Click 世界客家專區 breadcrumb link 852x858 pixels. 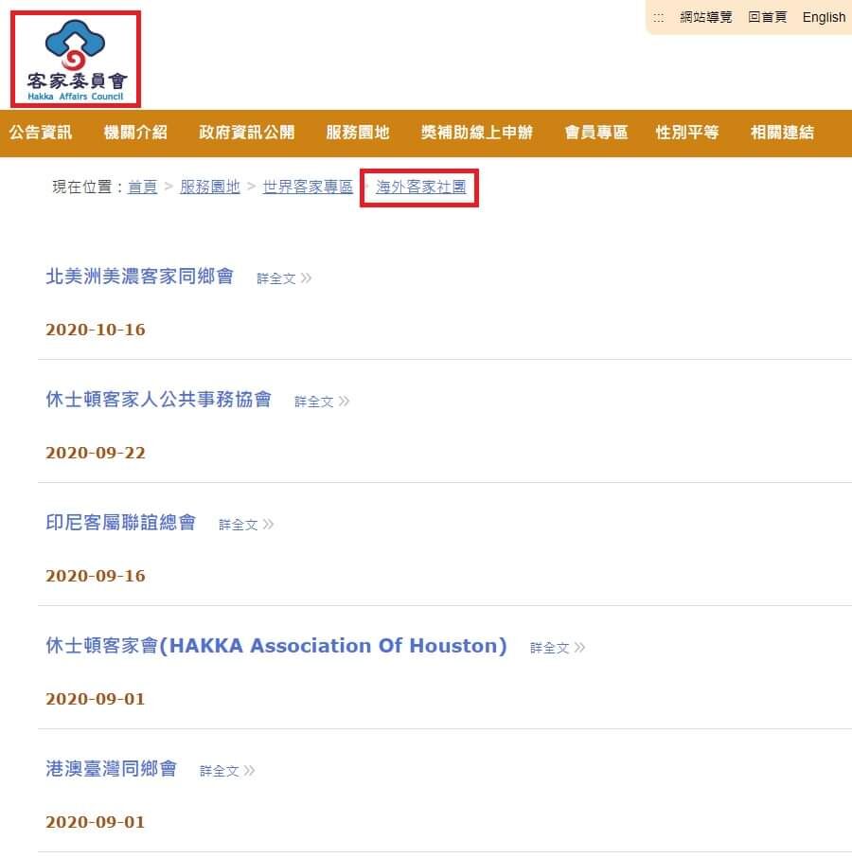[x=308, y=188]
